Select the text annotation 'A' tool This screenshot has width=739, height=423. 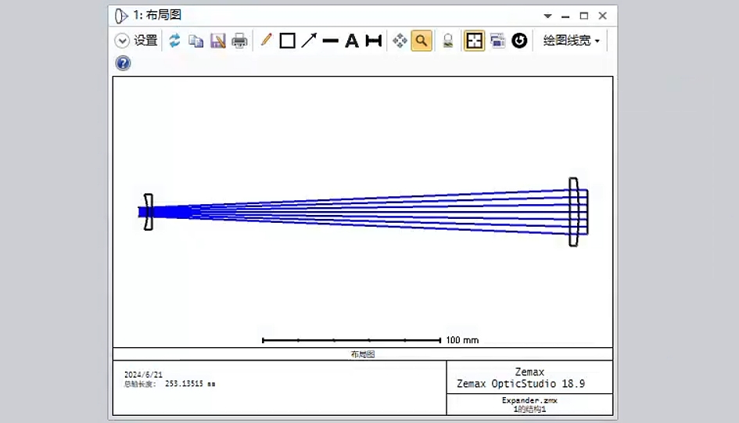352,41
